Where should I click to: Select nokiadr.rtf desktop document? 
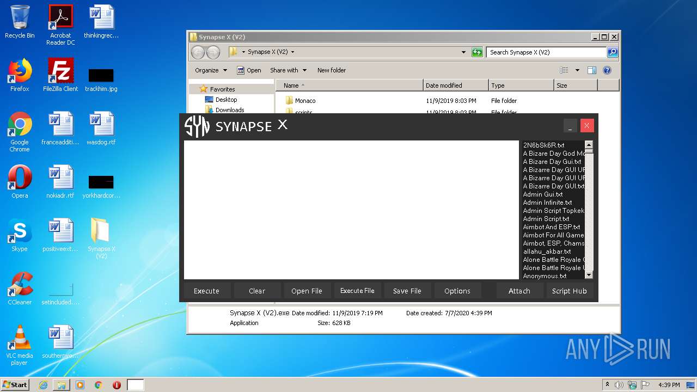60,182
